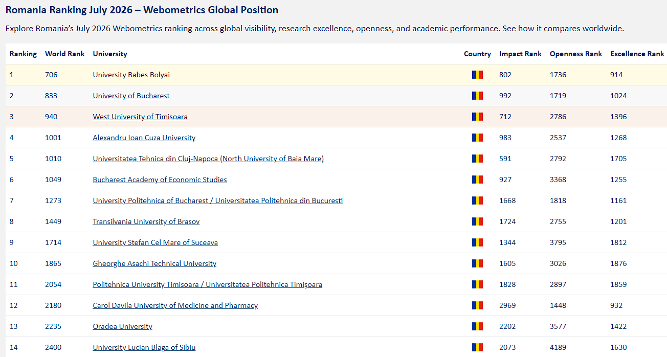
Task: Select world rank value 706
Action: pos(51,75)
